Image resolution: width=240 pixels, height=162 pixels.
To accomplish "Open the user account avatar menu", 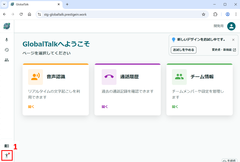I will (x=231, y=26).
